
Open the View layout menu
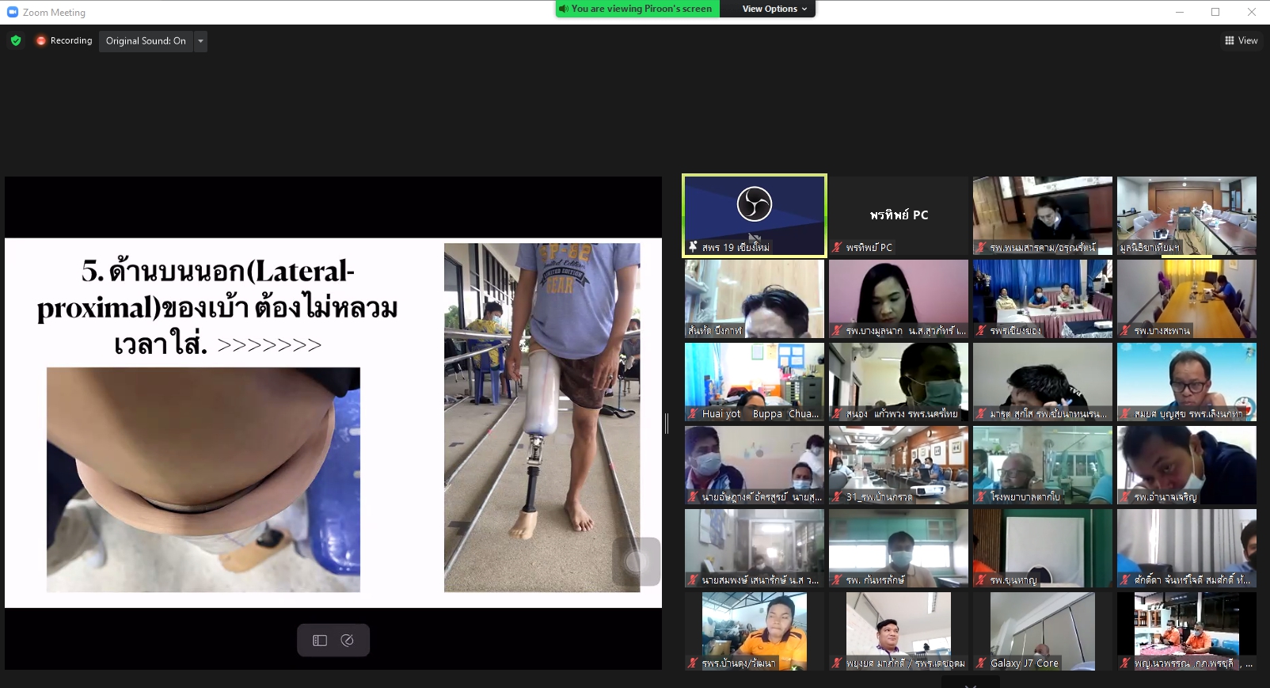pos(1241,40)
